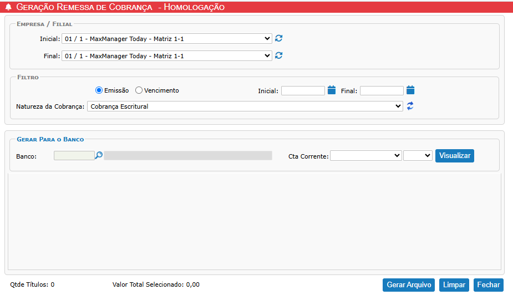513x300 pixels.
Task: Refresh the Inicial company list
Action: coord(279,38)
